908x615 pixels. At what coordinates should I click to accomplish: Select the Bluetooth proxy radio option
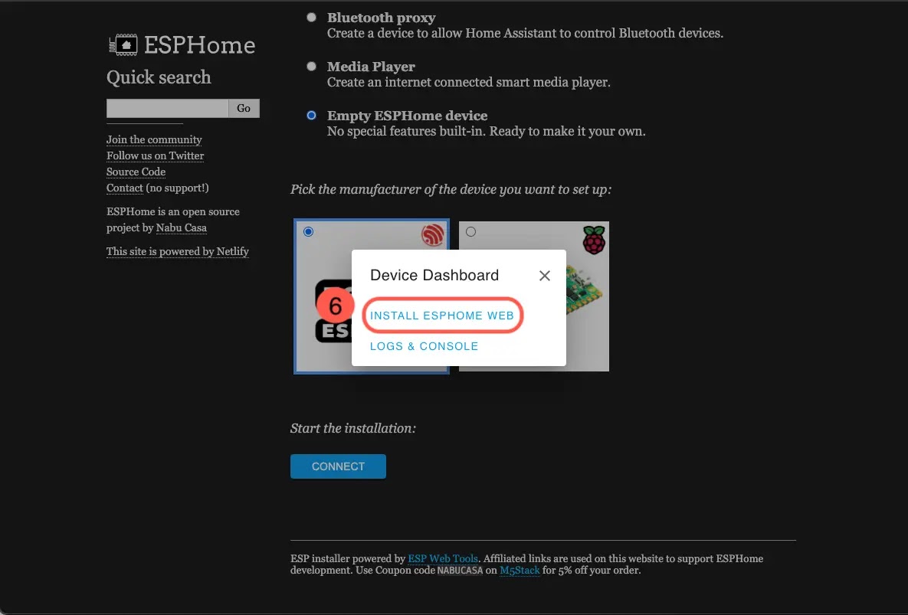(x=312, y=18)
